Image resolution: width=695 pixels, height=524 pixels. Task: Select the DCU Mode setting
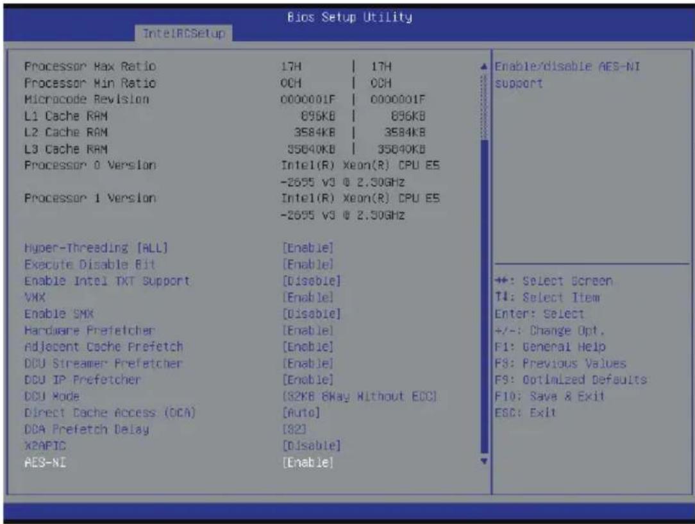[52, 396]
